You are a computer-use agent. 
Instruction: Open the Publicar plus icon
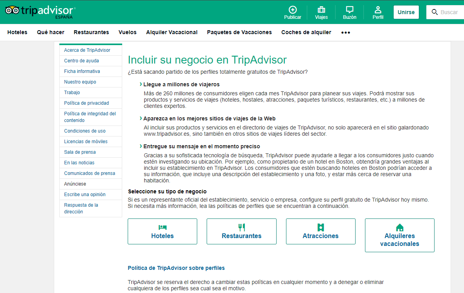coord(293,10)
